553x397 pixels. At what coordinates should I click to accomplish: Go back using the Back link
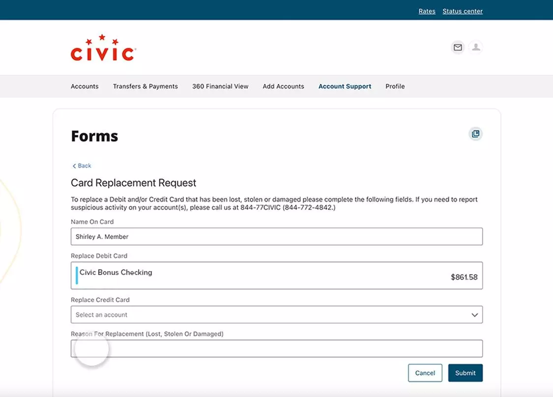click(x=82, y=166)
